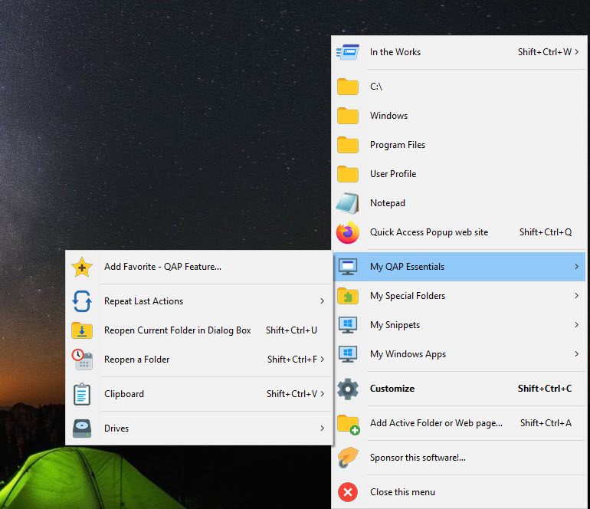Click the Notepad application icon
The image size is (590, 509).
tap(347, 203)
